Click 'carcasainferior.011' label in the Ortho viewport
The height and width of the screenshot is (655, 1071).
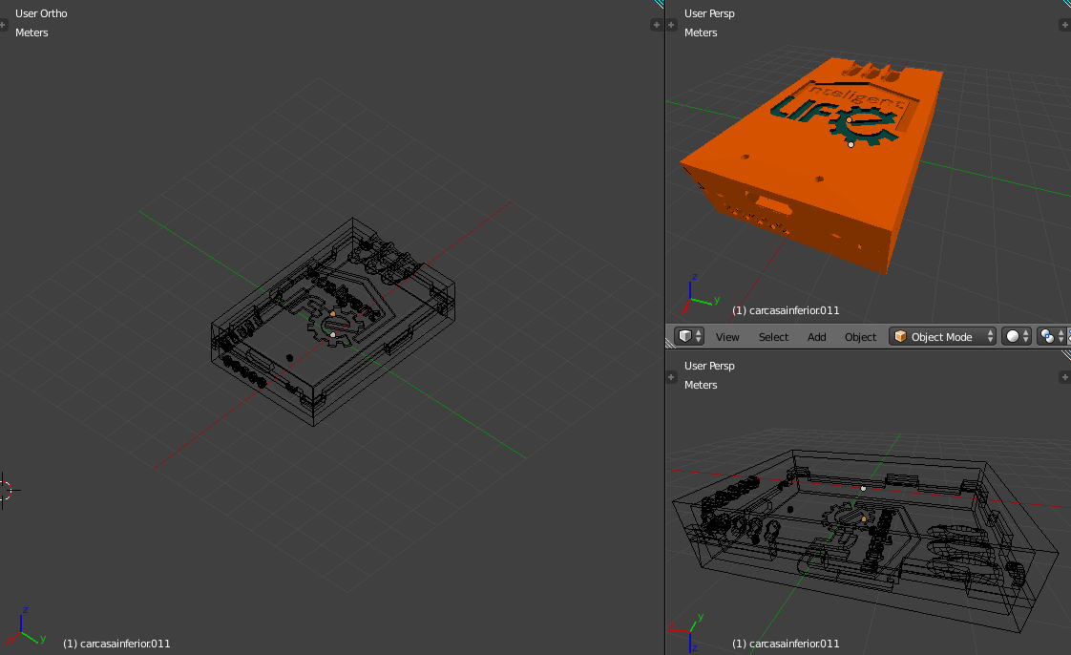[125, 644]
